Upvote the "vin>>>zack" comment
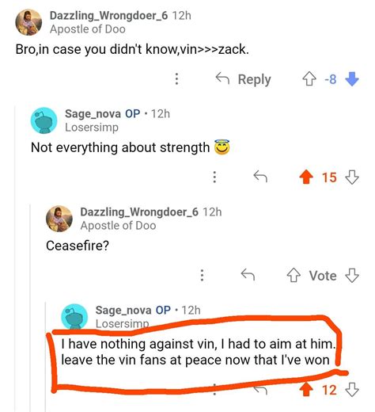 309,79
